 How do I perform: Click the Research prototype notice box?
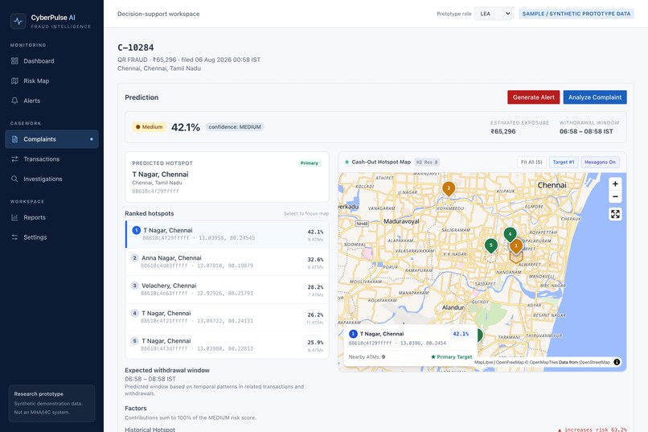pos(51,403)
